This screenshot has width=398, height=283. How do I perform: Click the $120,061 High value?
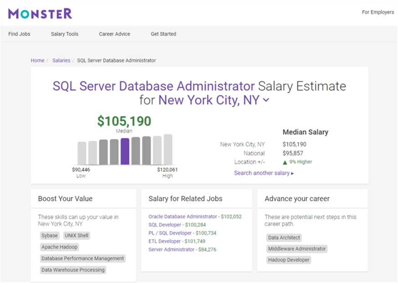167,170
